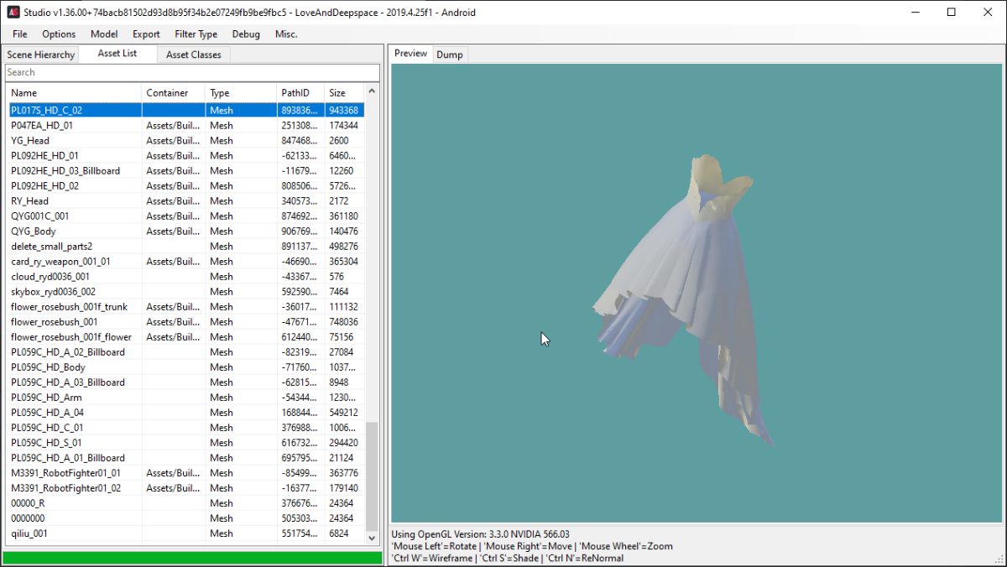Open the Options menu

[59, 34]
